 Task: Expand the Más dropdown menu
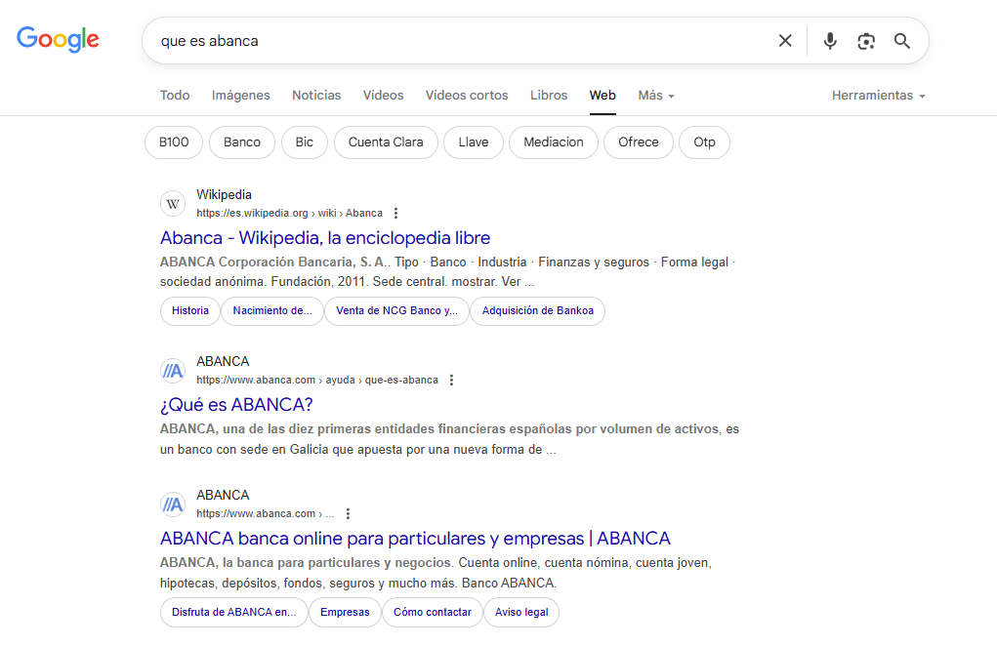point(656,96)
